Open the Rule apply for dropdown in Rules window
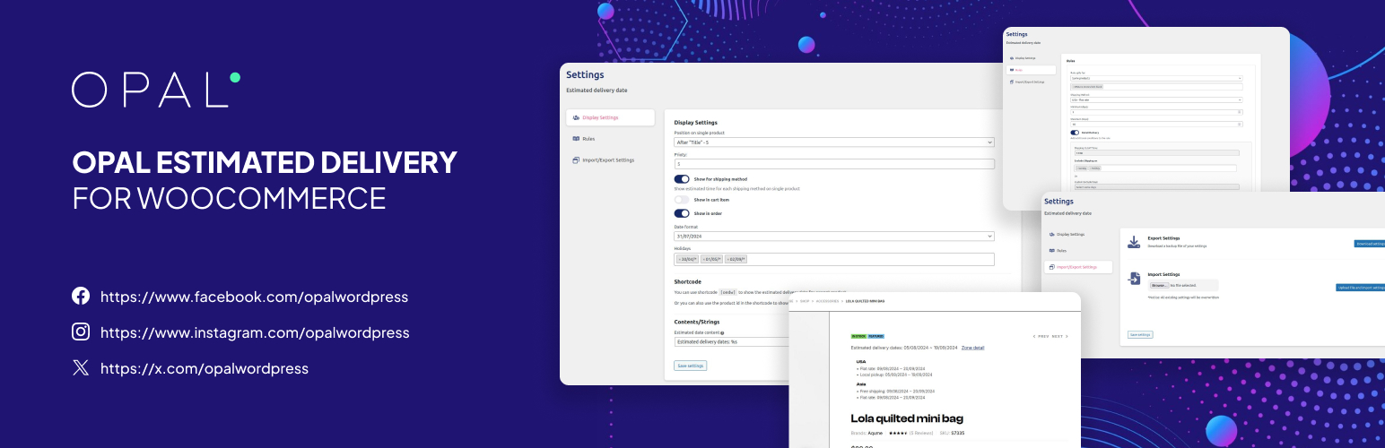 (1155, 79)
